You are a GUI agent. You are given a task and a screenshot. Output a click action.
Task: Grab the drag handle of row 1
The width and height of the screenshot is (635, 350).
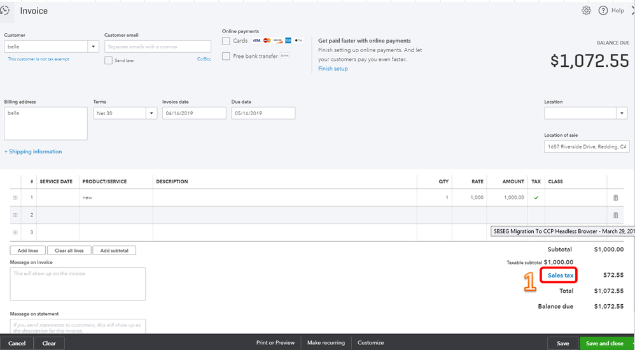[15, 198]
